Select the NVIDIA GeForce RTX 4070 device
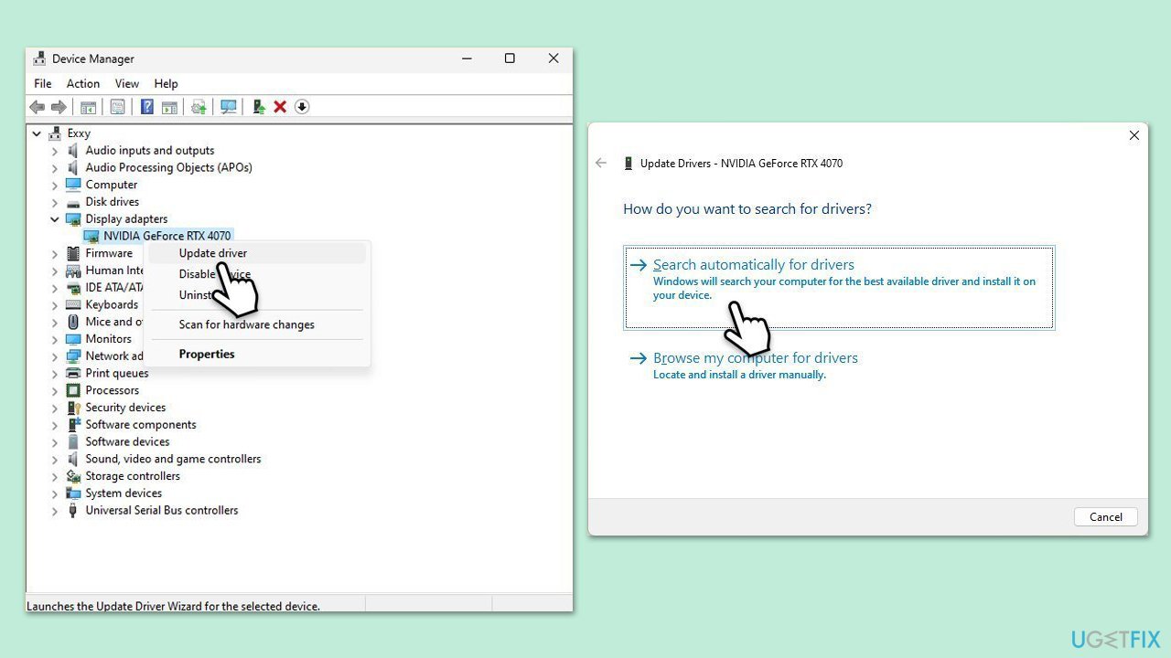Screen dimensions: 1171x658 click(167, 236)
